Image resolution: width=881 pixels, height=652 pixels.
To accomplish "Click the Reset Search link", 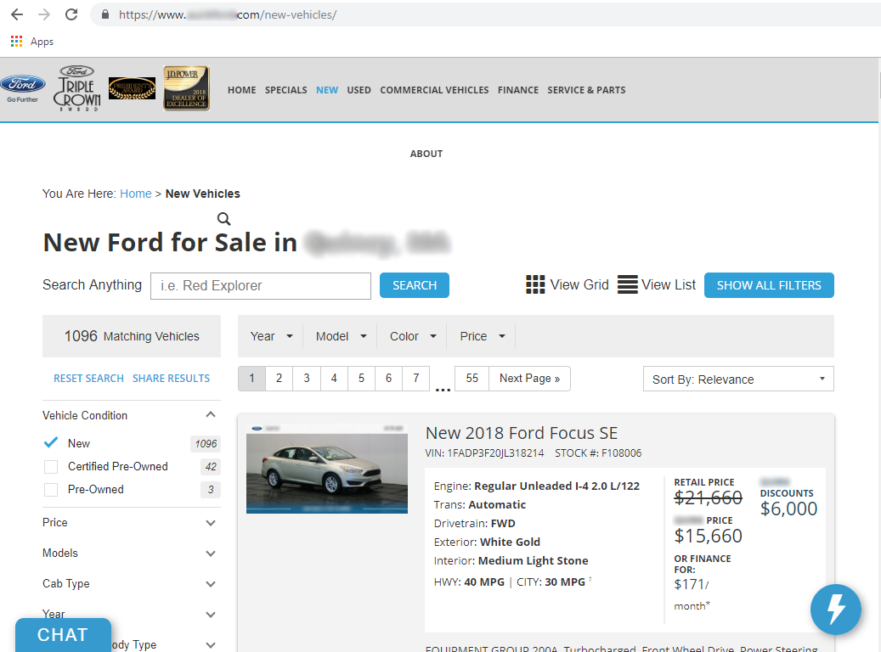I will (x=88, y=379).
